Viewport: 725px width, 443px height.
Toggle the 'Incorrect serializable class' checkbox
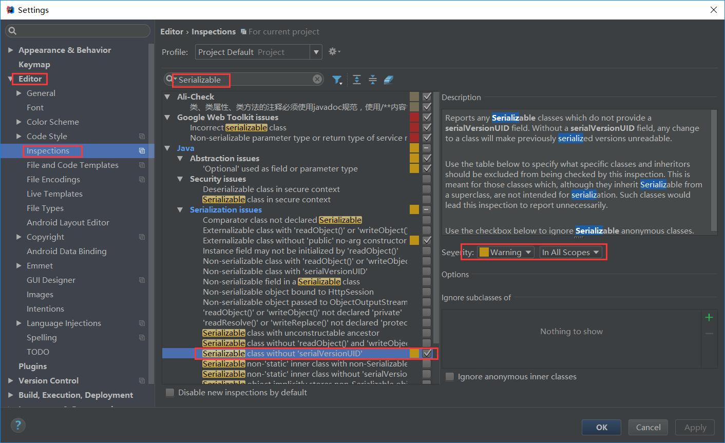427,127
